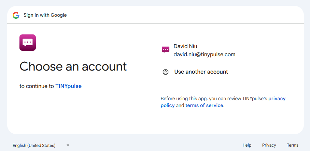The width and height of the screenshot is (310, 151).
Task: Open the TINYpulse app link
Action: [68, 86]
